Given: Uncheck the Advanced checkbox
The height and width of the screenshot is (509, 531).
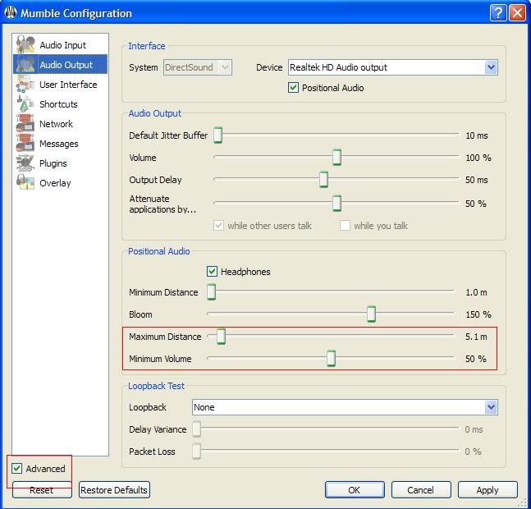Looking at the screenshot, I should coord(17,468).
